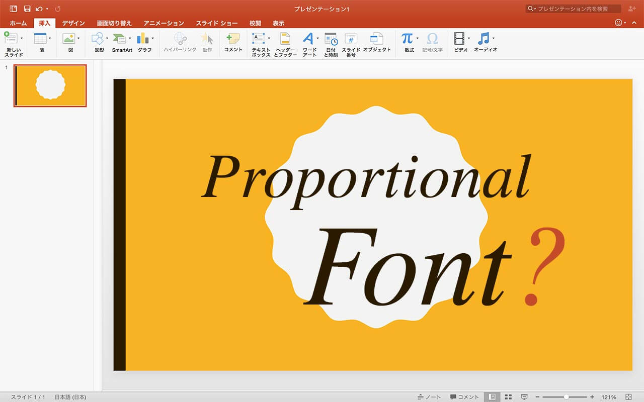The height and width of the screenshot is (402, 644).
Task: Click the search field プレゼンテーション内を検索
Action: tap(573, 9)
